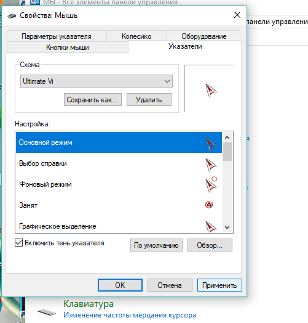Switch to the Параметры указателя tab
Screen dimensions: 308x323
tap(57, 36)
